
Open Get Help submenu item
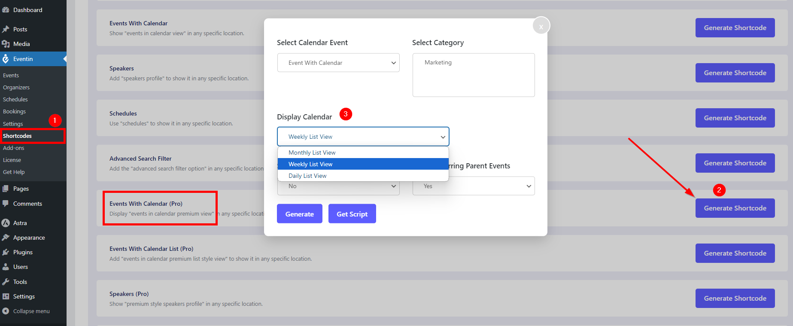tap(14, 172)
